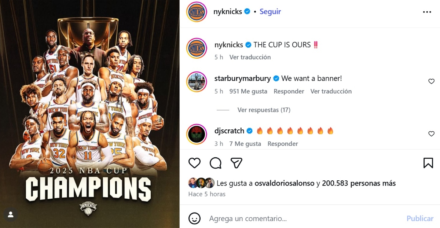The image size is (440, 228).
Task: Open list of 200.583 personas más likes
Action: pos(359,183)
